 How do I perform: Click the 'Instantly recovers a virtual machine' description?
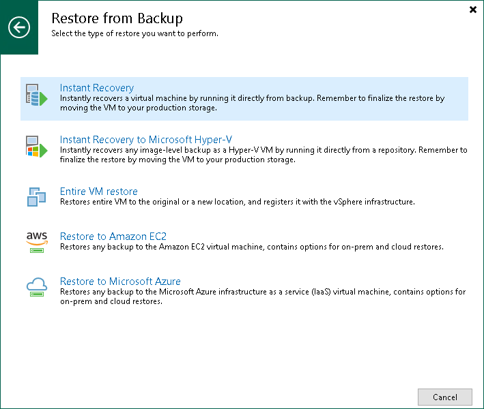[x=252, y=103]
